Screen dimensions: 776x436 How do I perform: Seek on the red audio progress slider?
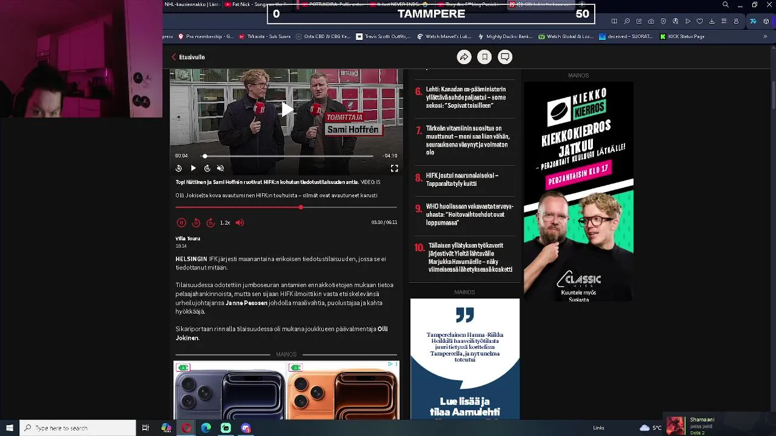click(286, 207)
